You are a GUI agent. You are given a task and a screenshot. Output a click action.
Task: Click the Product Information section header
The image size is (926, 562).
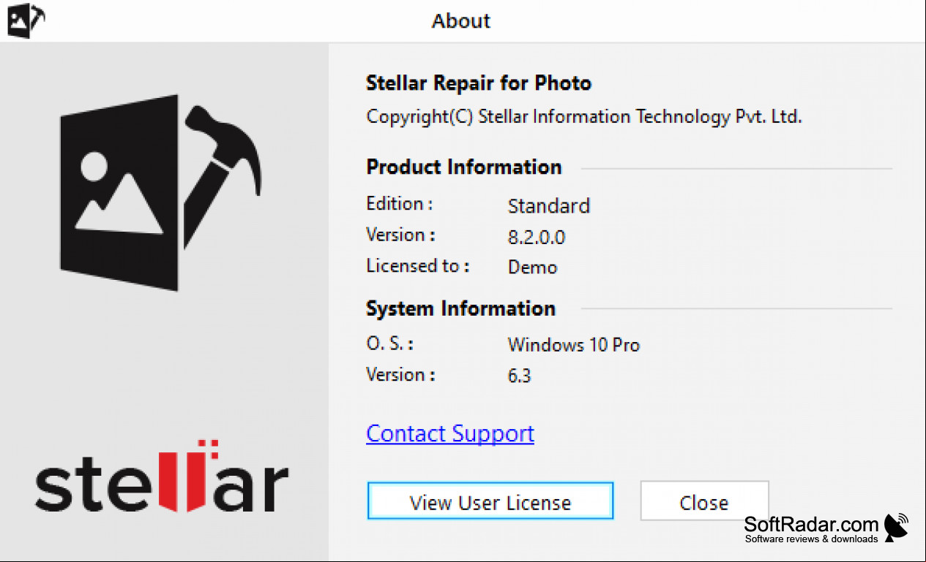pyautogui.click(x=464, y=167)
